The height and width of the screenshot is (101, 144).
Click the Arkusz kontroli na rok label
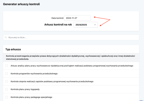coord(58,25)
